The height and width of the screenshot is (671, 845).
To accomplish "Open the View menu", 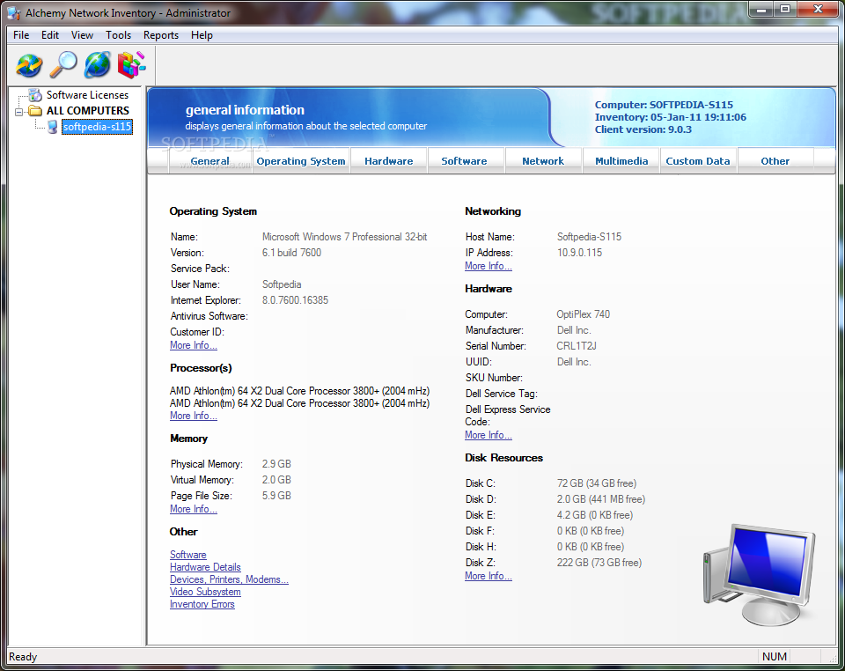I will tap(82, 35).
